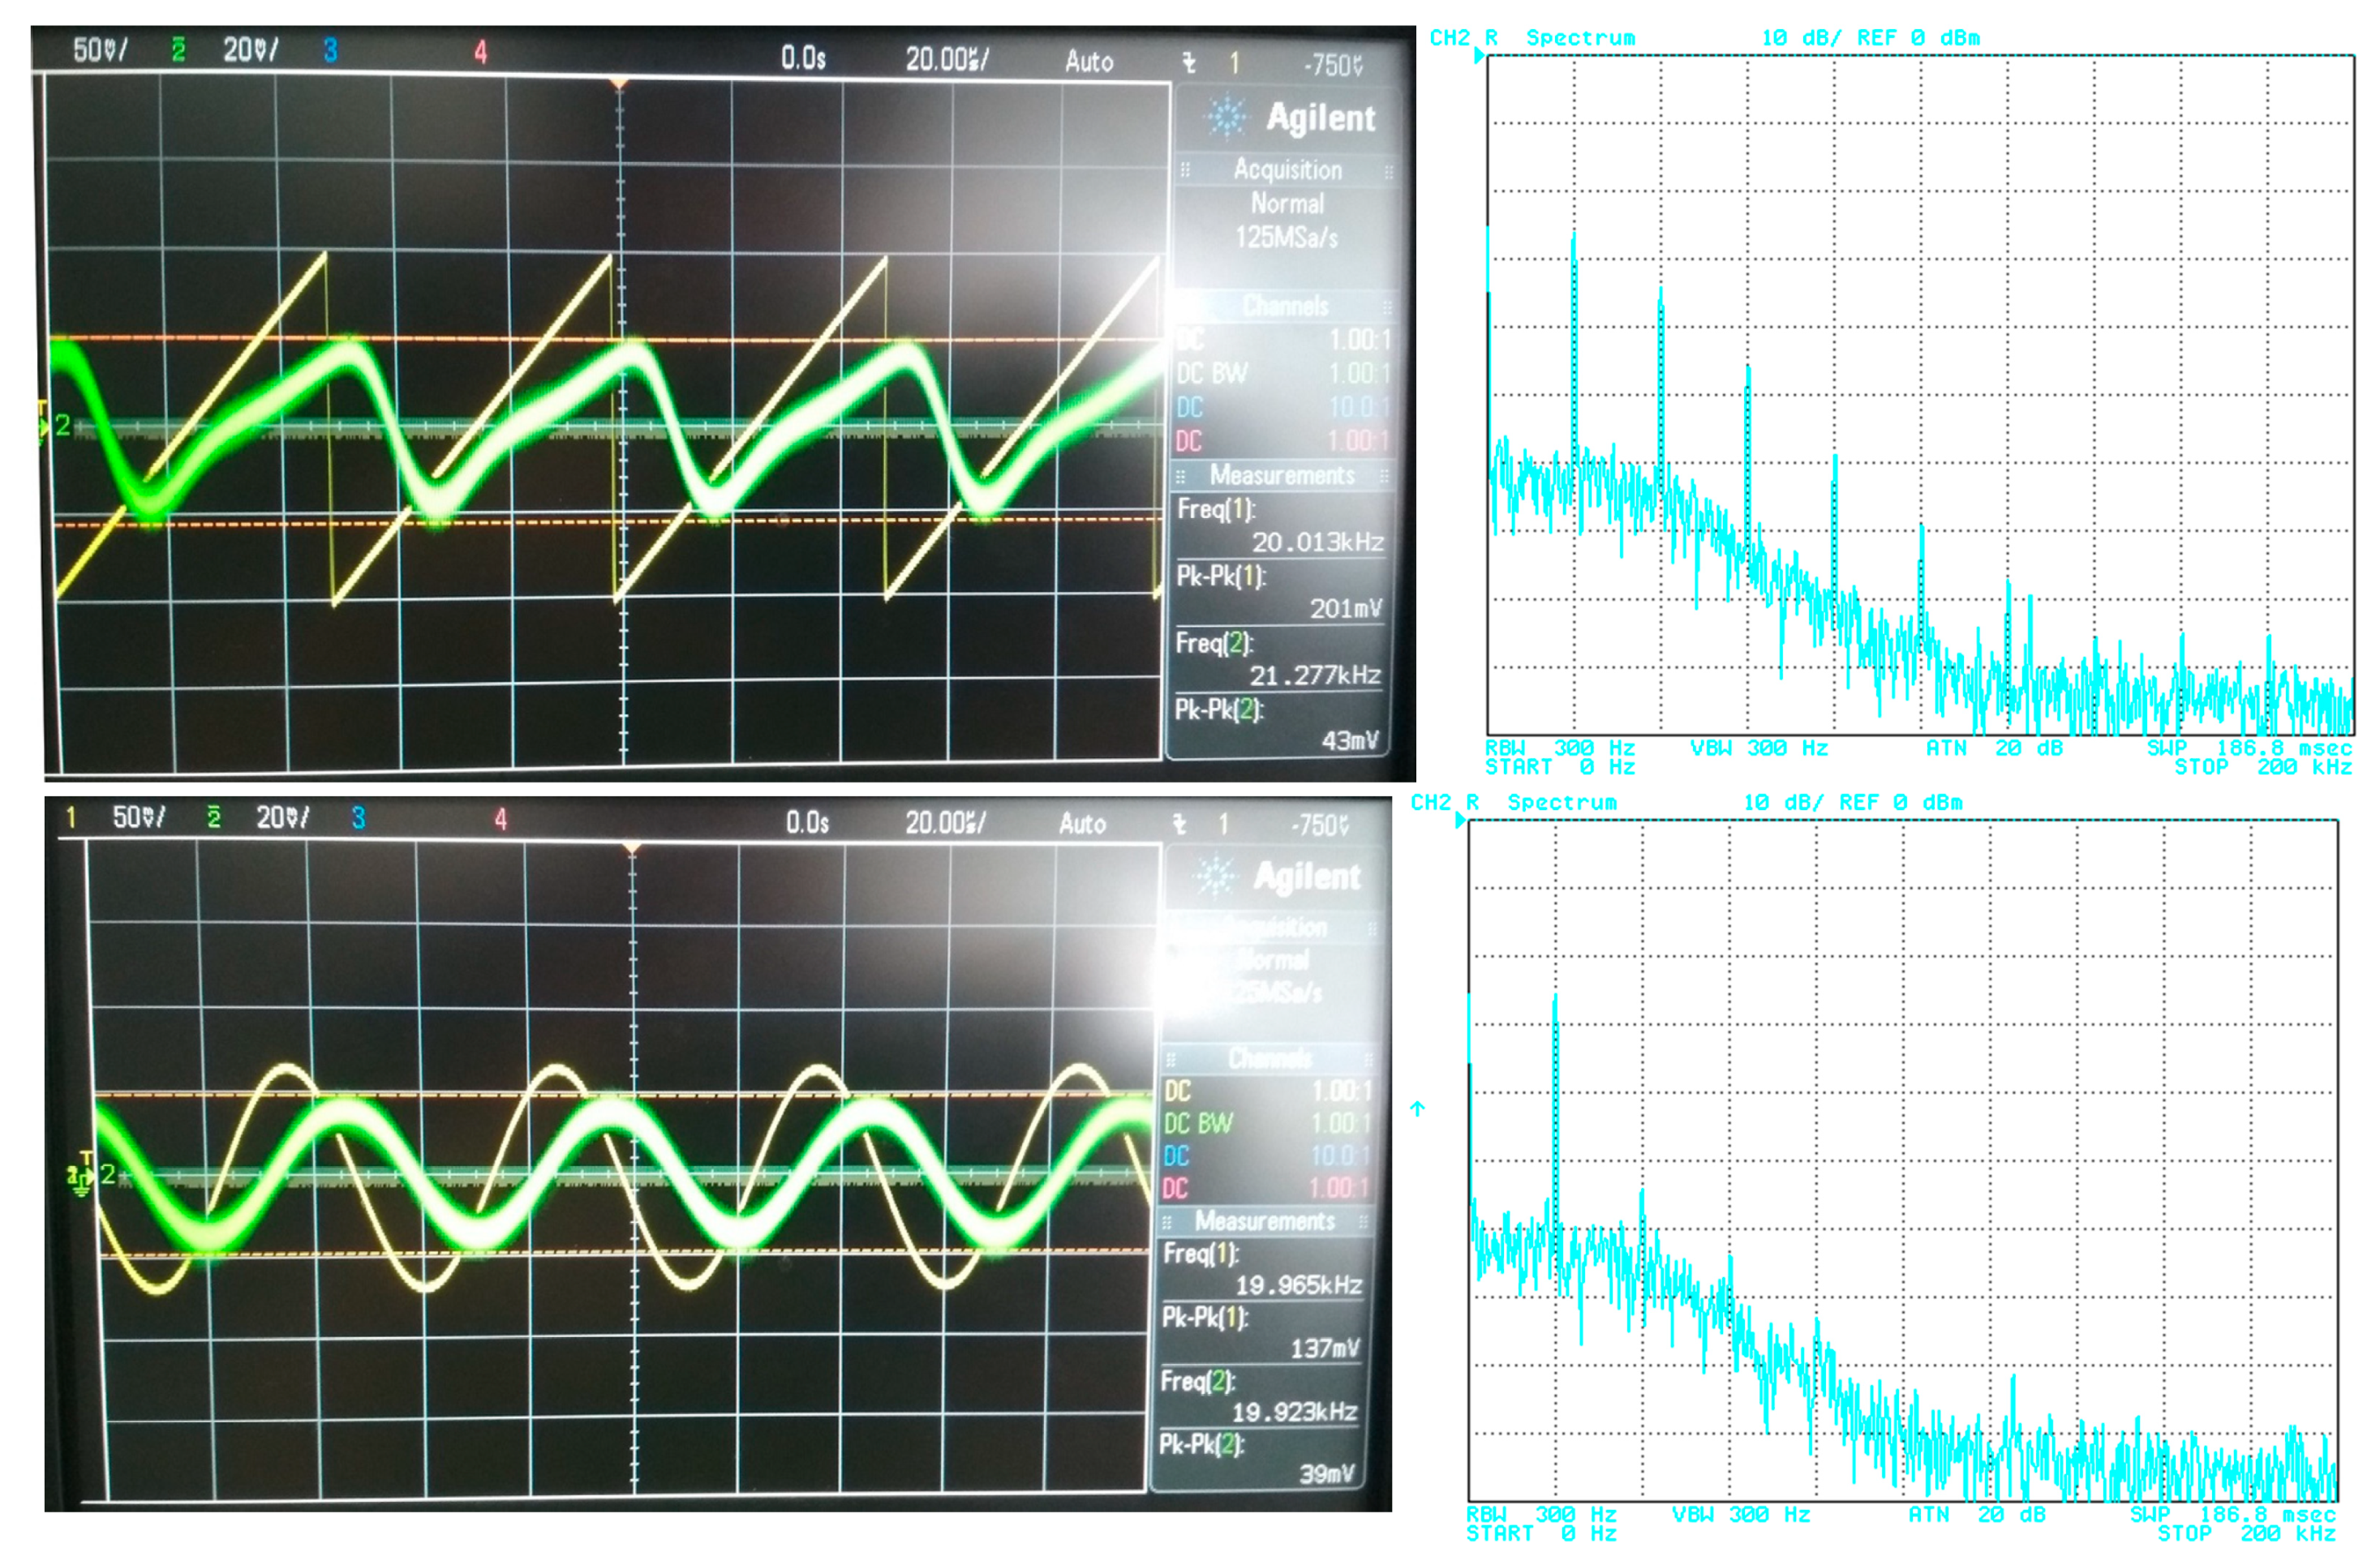Click trigger slope icon in top scope header
Image resolution: width=2380 pixels, height=1561 pixels.
pyautogui.click(x=1189, y=63)
